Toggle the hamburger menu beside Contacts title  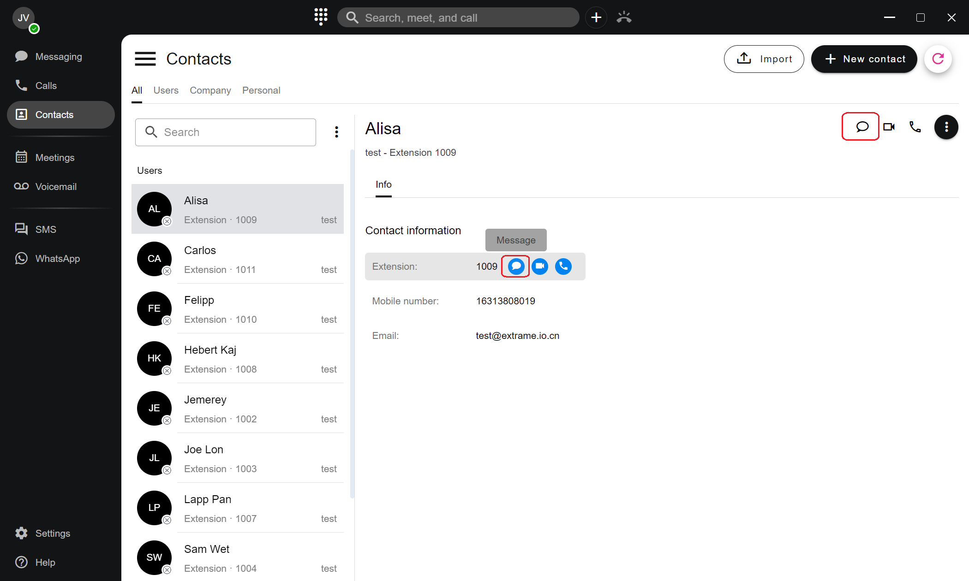point(145,59)
